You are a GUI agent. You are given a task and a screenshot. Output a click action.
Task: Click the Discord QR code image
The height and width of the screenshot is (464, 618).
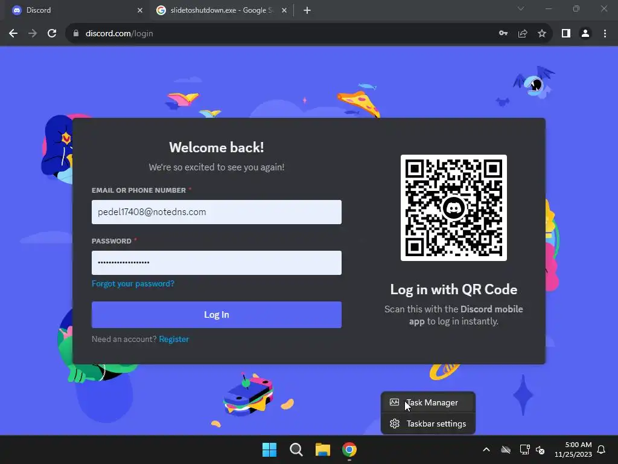(454, 208)
